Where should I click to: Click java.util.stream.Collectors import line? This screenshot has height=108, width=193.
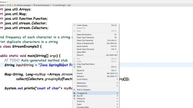(x=24, y=28)
